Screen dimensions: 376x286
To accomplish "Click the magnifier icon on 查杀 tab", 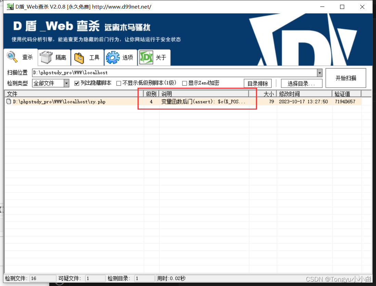I will (12, 57).
